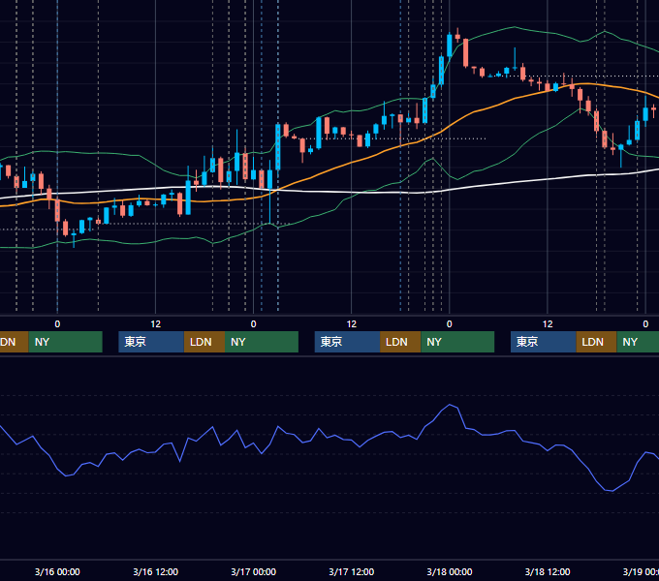
Task: Click the 3/18 00:00 date label
Action: click(450, 571)
